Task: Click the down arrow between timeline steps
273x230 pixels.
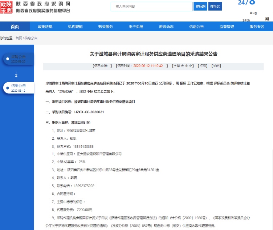Action: click(x=16, y=75)
